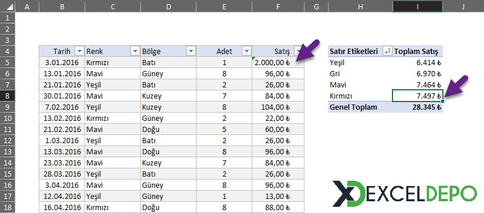Viewport: 484px width, 213px height.
Task: Select the Toplam Satış header cell
Action: [418, 51]
